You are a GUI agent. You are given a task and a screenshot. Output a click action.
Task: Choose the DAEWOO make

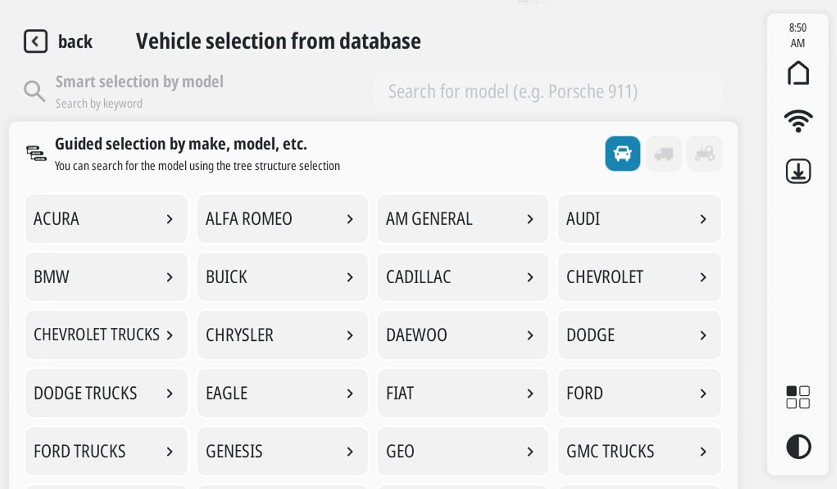point(462,335)
